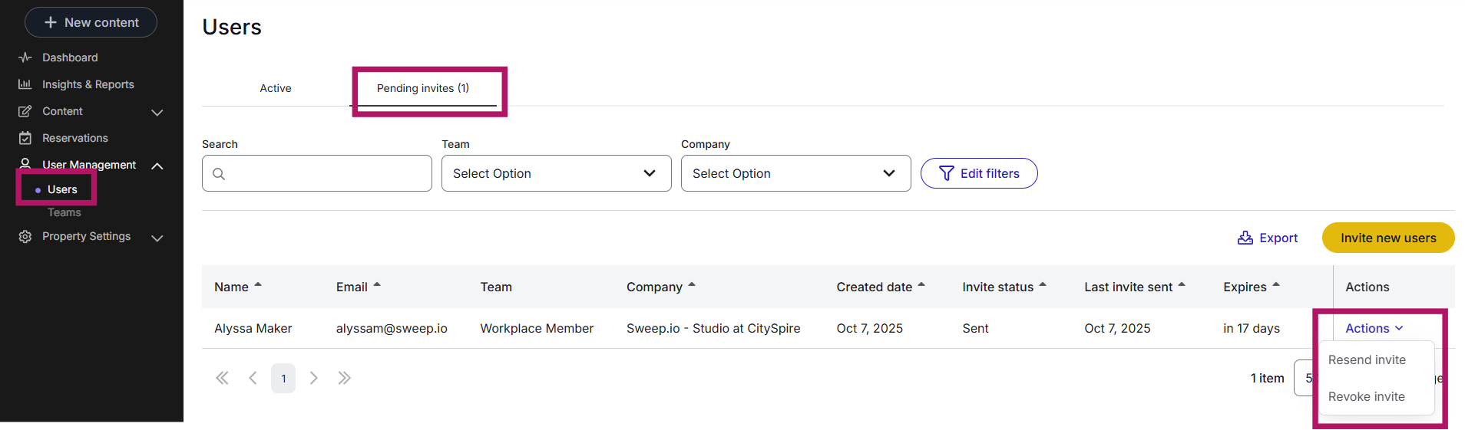The image size is (1465, 430).
Task: Click the Invite new users button
Action: click(1387, 238)
